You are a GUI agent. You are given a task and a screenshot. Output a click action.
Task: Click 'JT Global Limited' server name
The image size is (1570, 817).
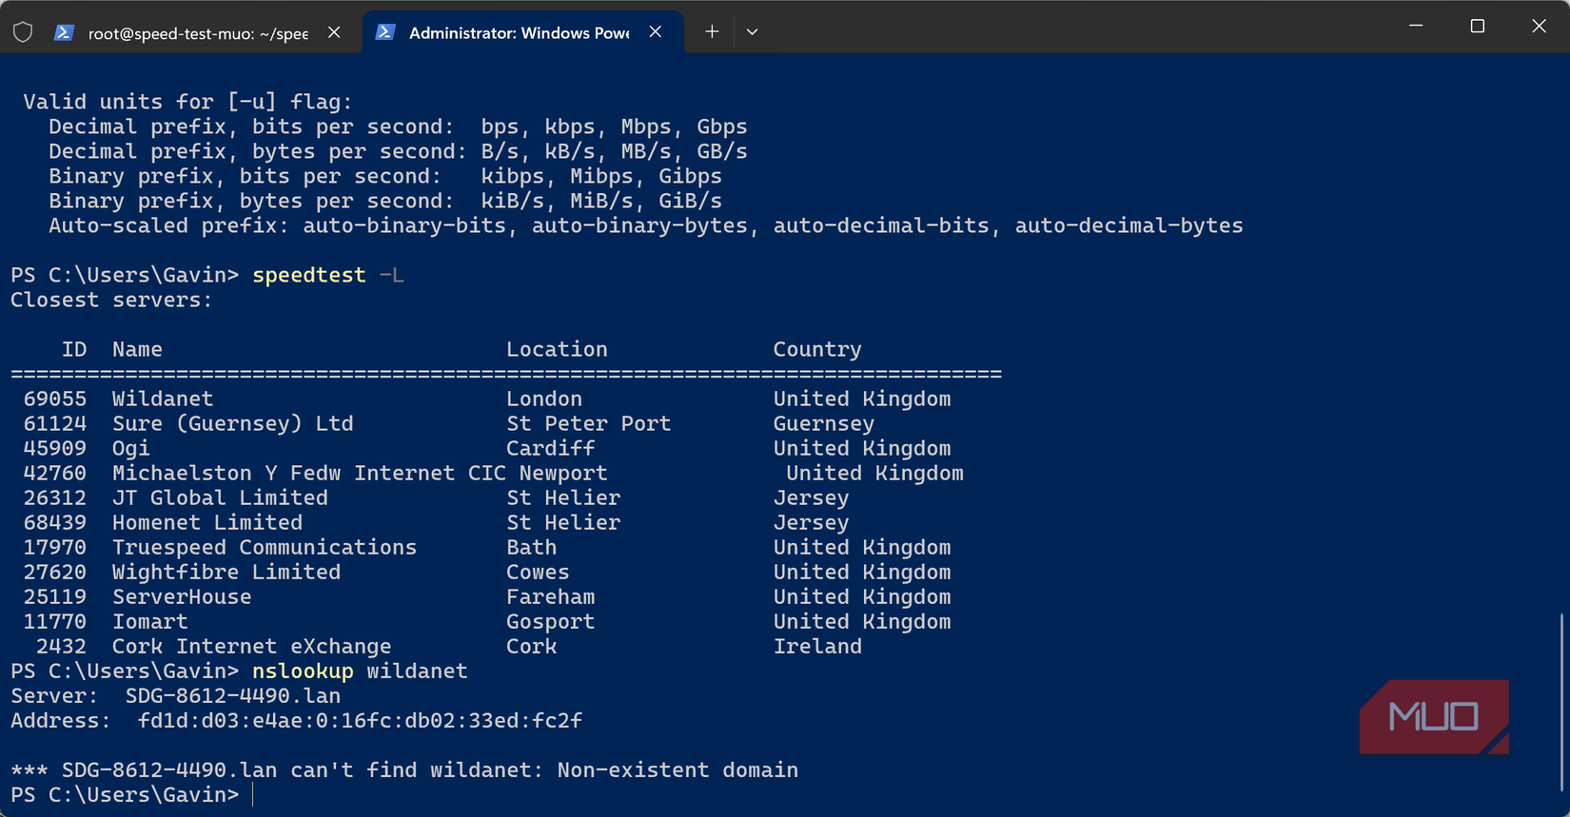tap(220, 497)
